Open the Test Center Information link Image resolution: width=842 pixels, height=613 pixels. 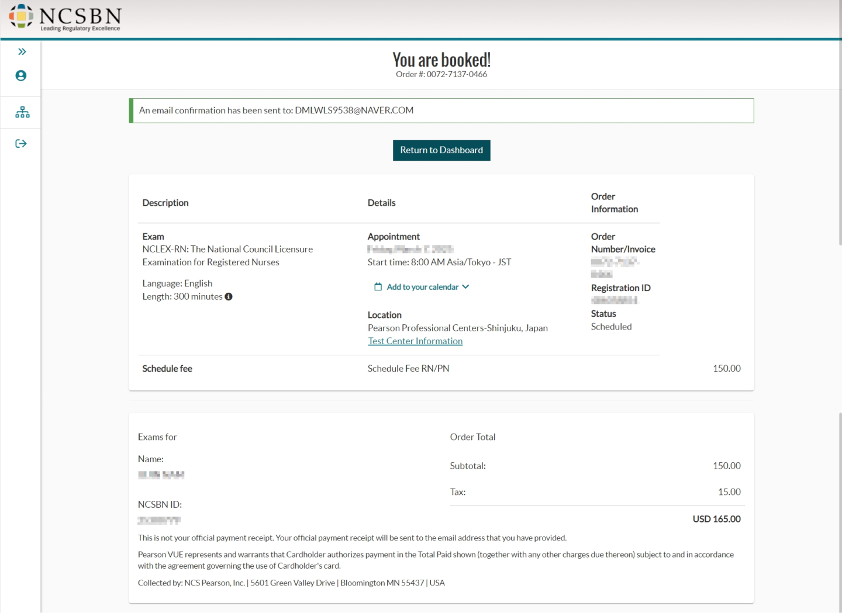coord(415,341)
